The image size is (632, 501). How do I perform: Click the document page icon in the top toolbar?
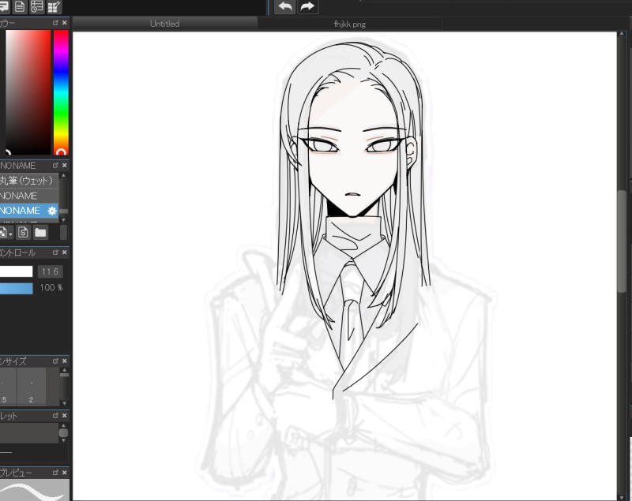[x=20, y=6]
